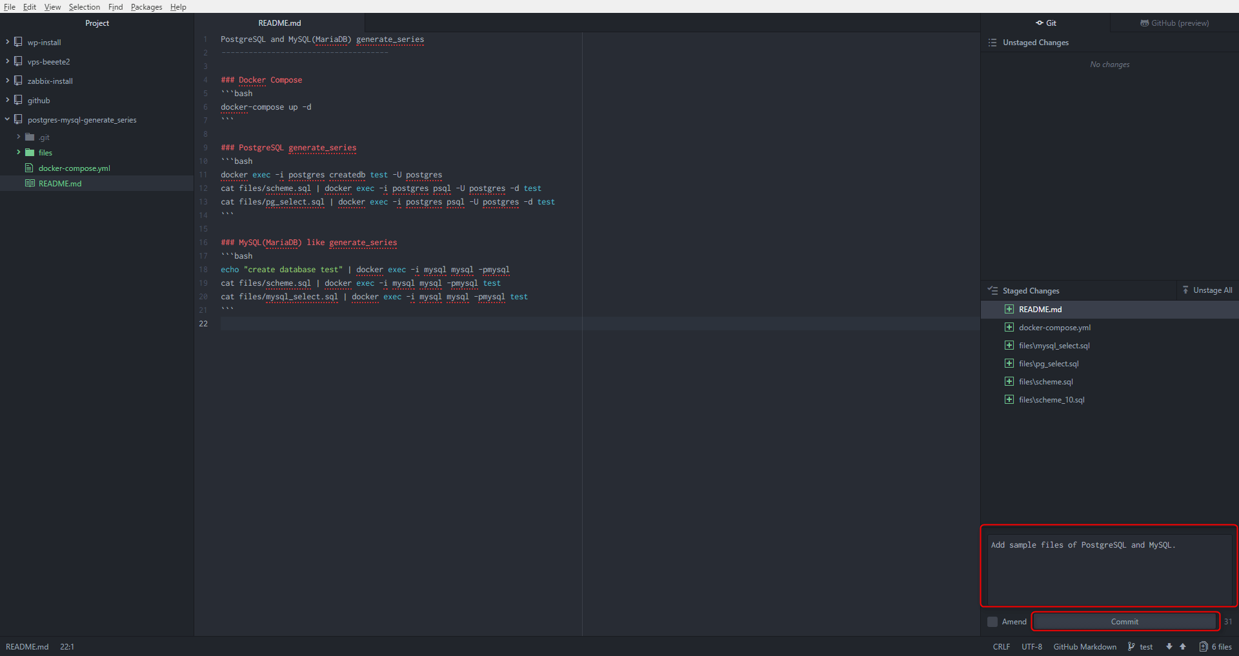Click Unstage All button
The height and width of the screenshot is (656, 1239).
point(1207,290)
